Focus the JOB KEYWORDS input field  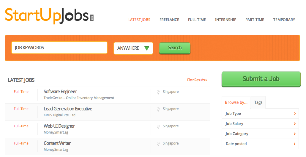click(x=59, y=48)
